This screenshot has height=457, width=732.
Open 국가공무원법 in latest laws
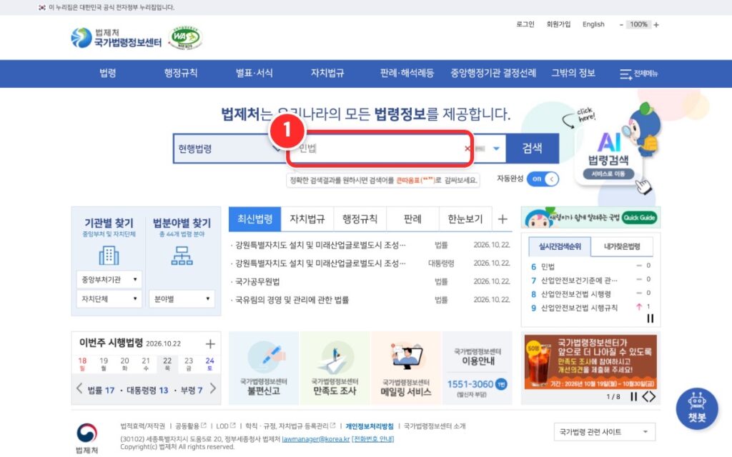tap(257, 281)
